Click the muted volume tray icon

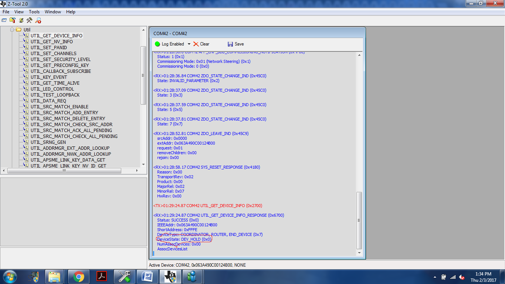pos(462,277)
